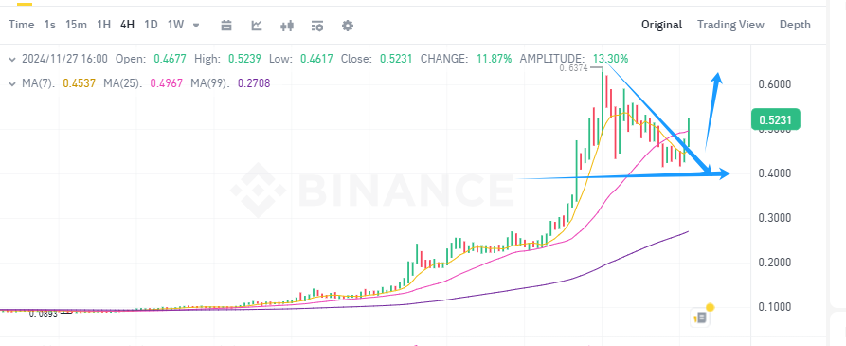The height and width of the screenshot is (346, 846).
Task: Select the 1s time interval
Action: [49, 25]
